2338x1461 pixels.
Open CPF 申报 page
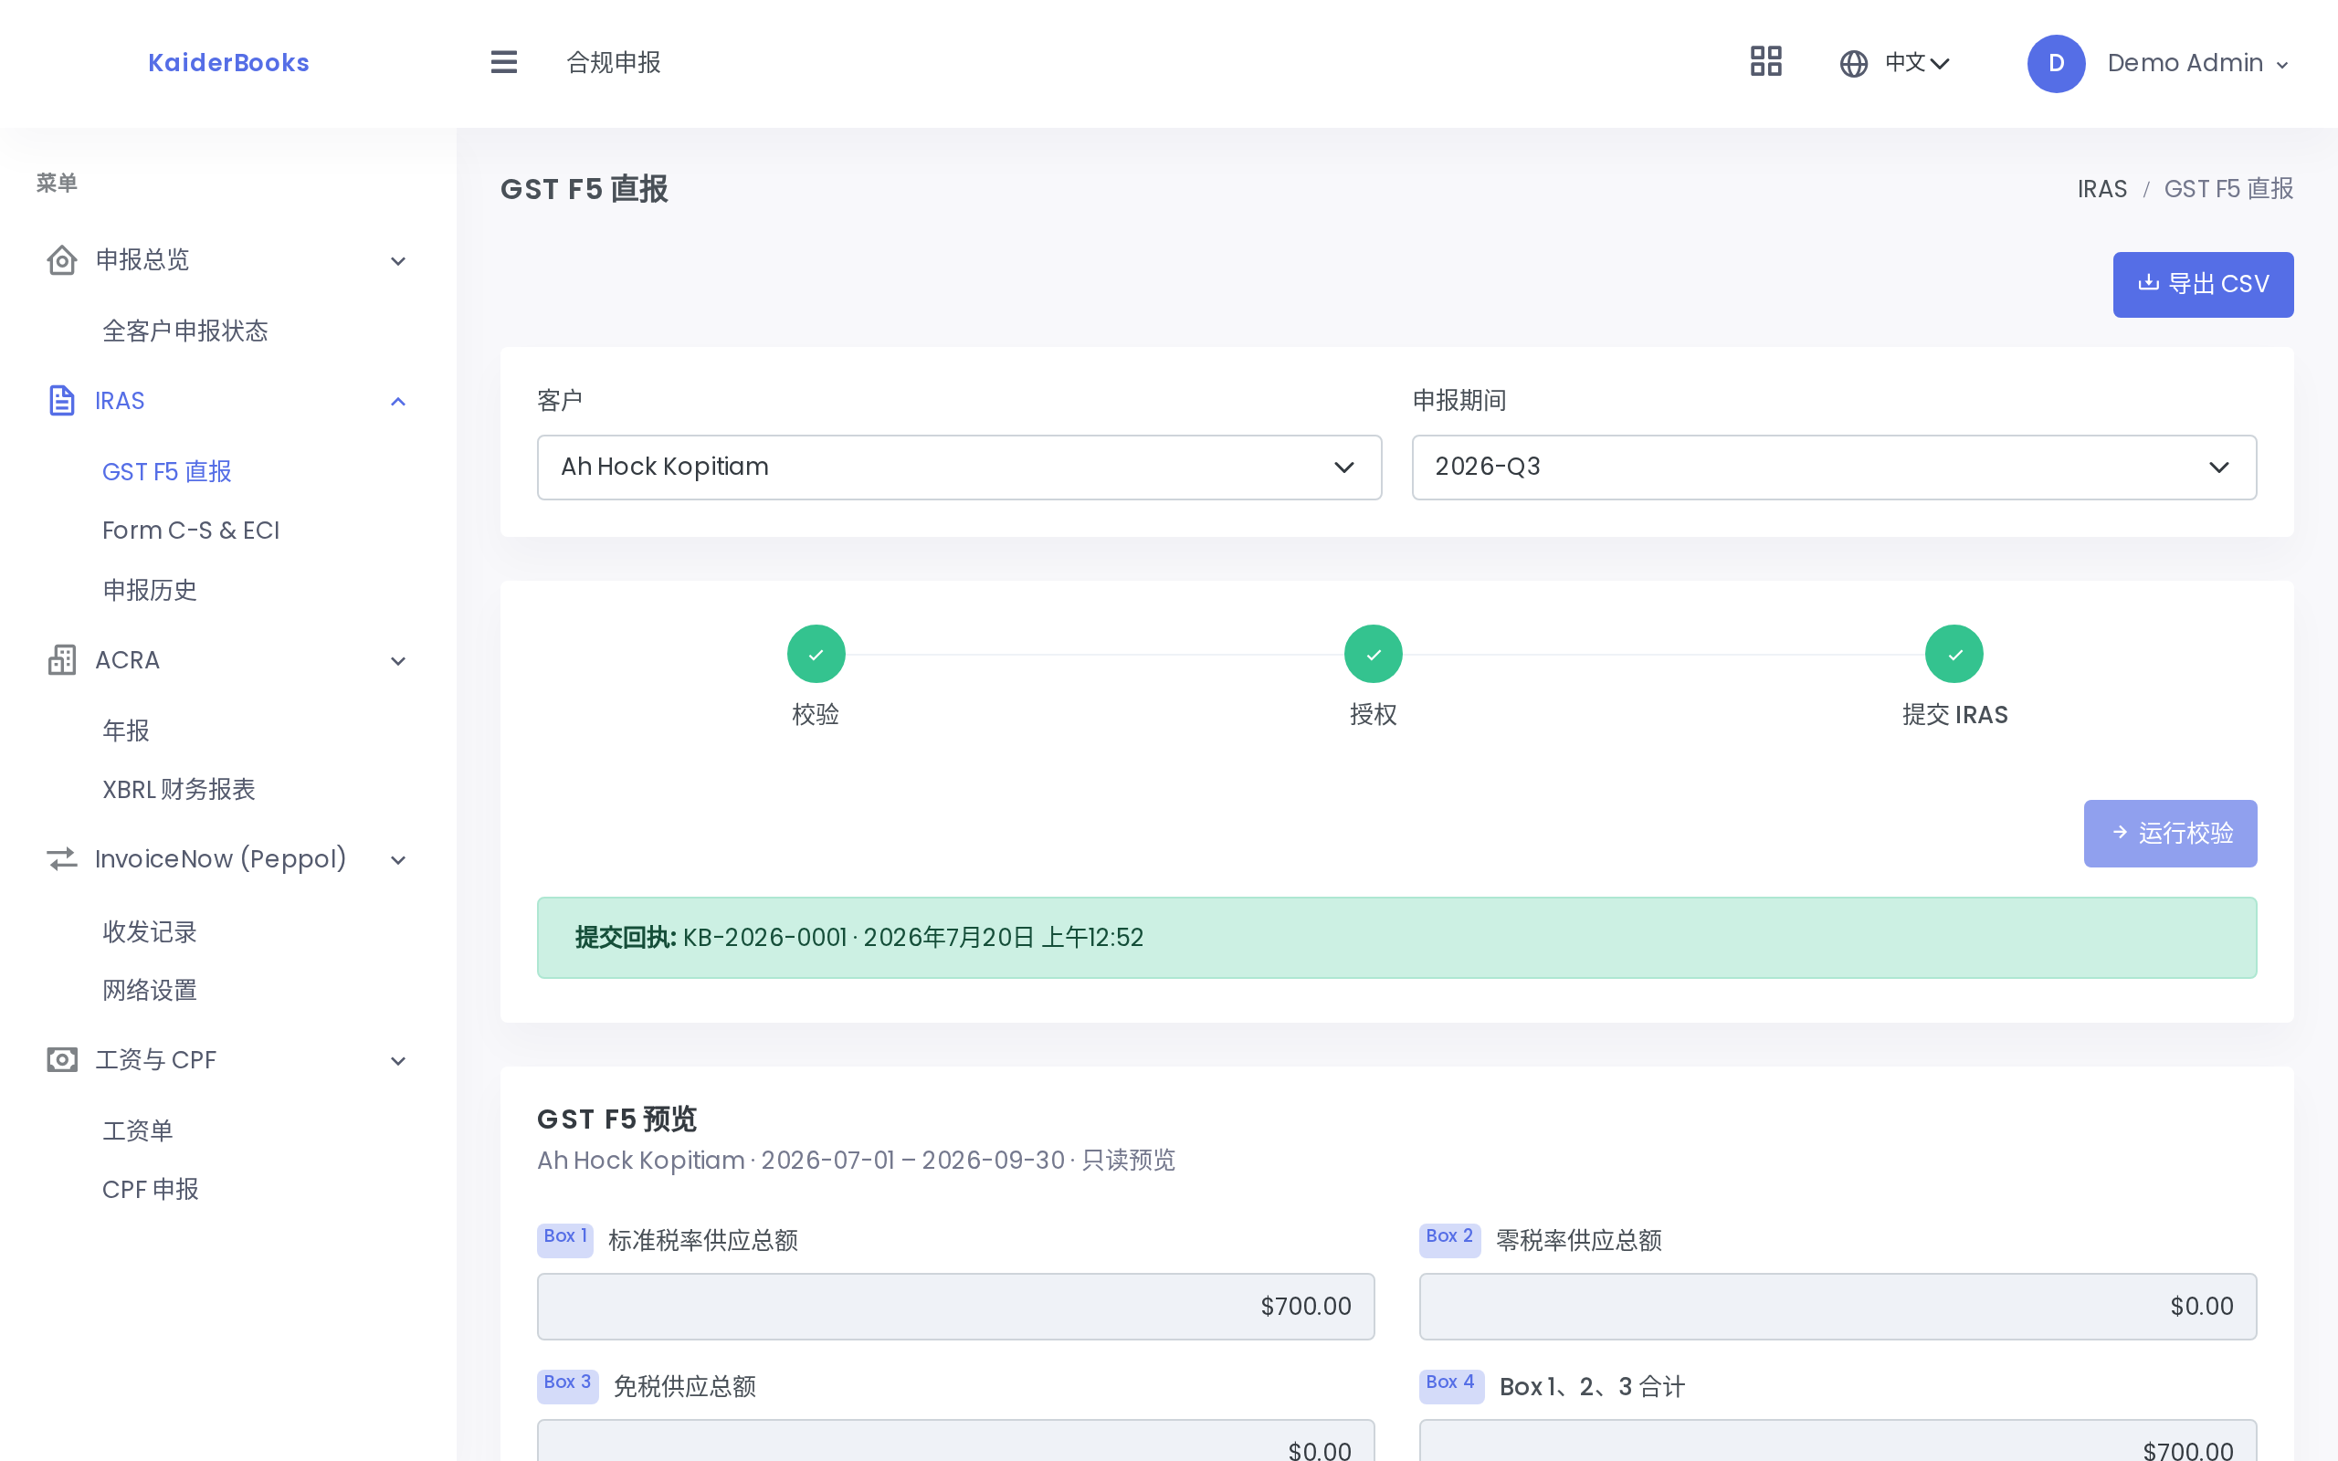click(x=151, y=1190)
